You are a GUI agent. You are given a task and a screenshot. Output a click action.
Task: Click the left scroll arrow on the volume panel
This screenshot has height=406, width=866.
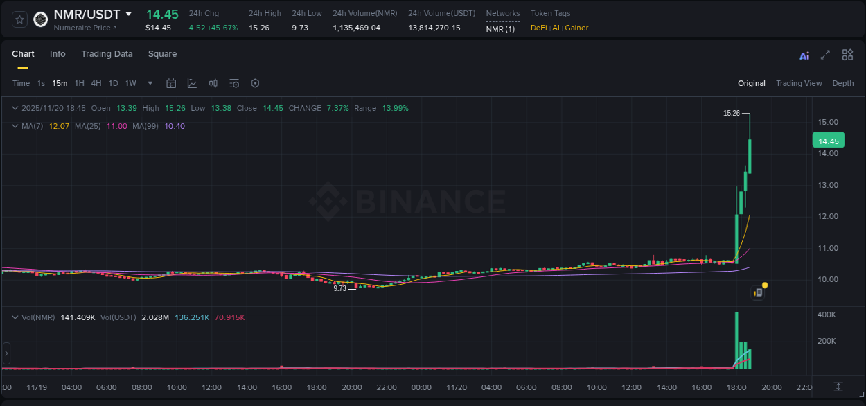pyautogui.click(x=6, y=354)
